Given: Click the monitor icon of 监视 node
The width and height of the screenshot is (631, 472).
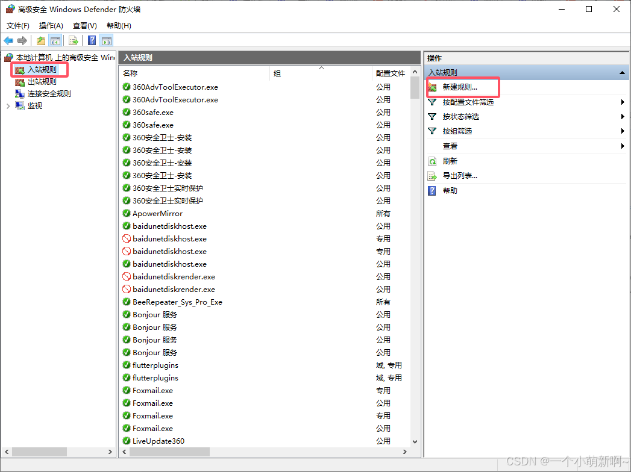Looking at the screenshot, I should tap(20, 106).
